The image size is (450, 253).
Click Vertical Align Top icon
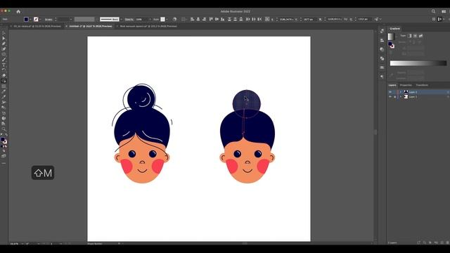click(x=211, y=19)
